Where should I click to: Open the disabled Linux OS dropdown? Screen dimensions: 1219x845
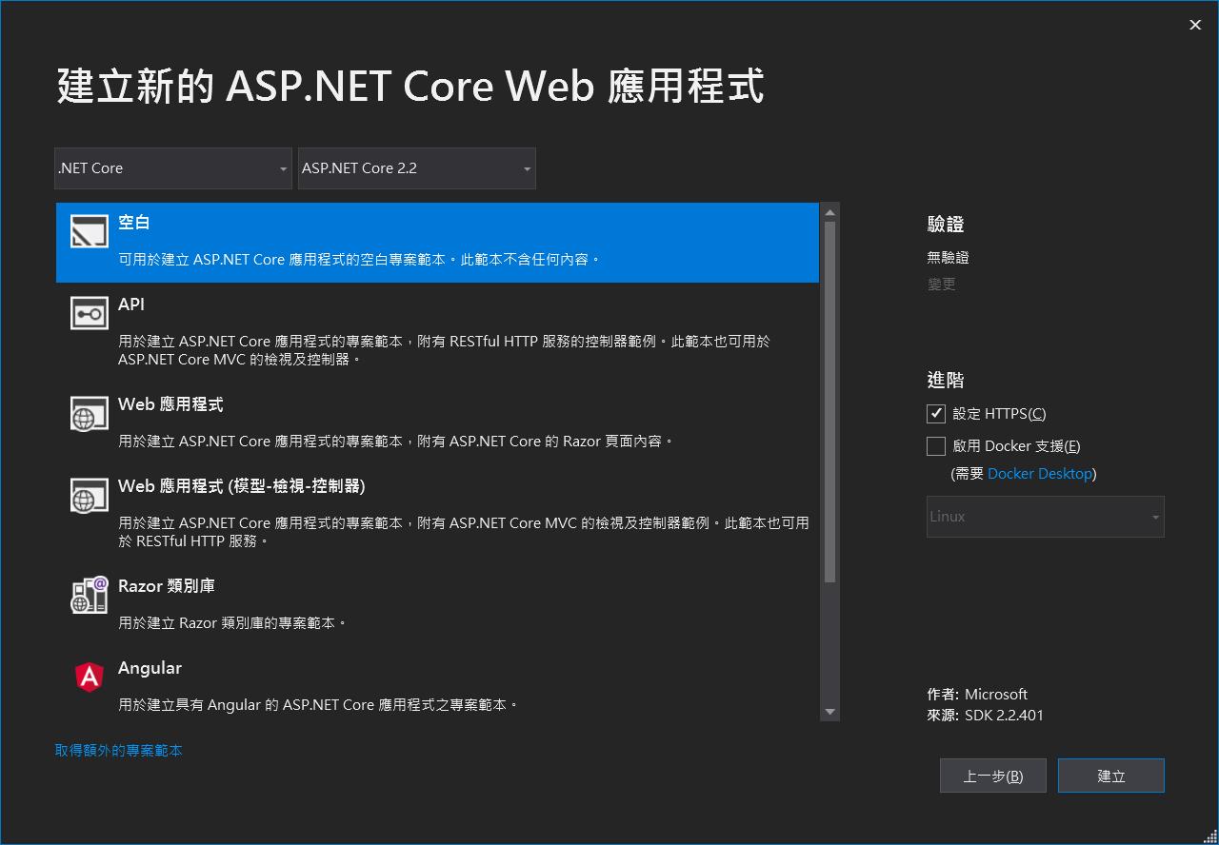pos(1046,517)
